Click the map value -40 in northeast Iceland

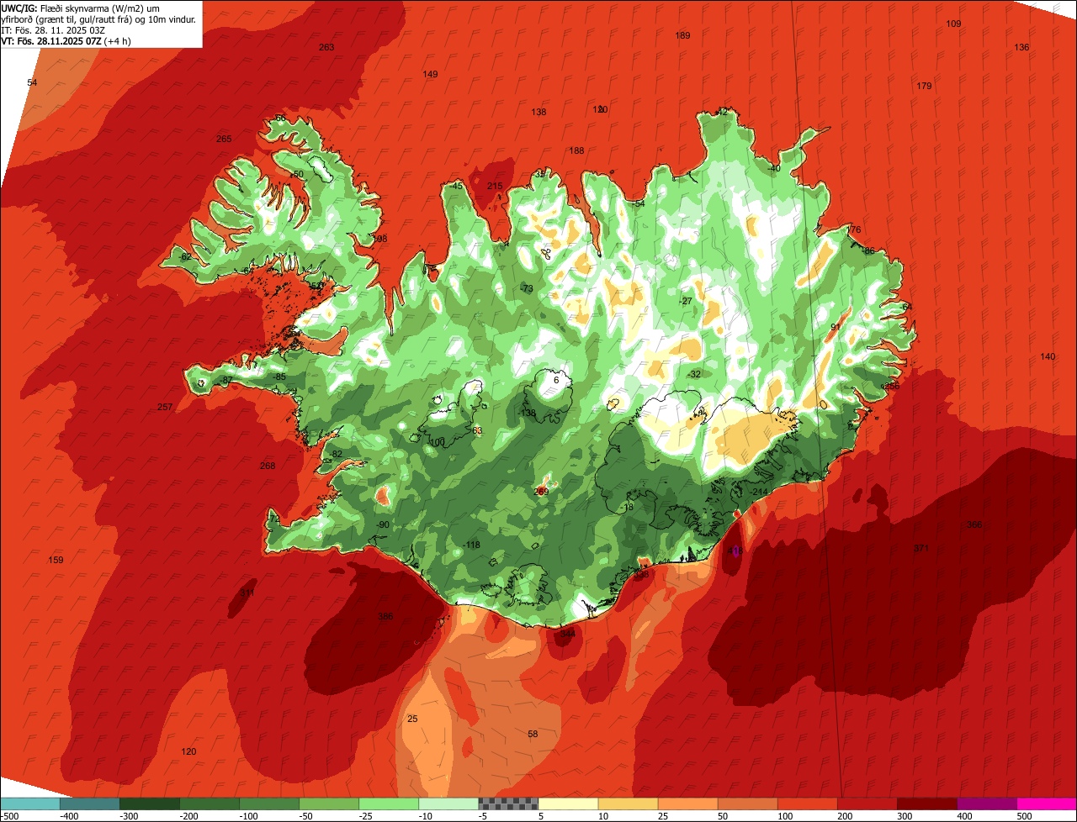click(774, 168)
